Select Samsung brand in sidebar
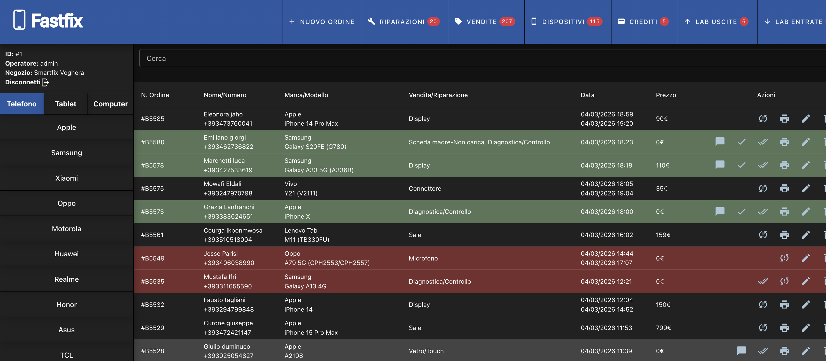This screenshot has width=826, height=361. 66,153
